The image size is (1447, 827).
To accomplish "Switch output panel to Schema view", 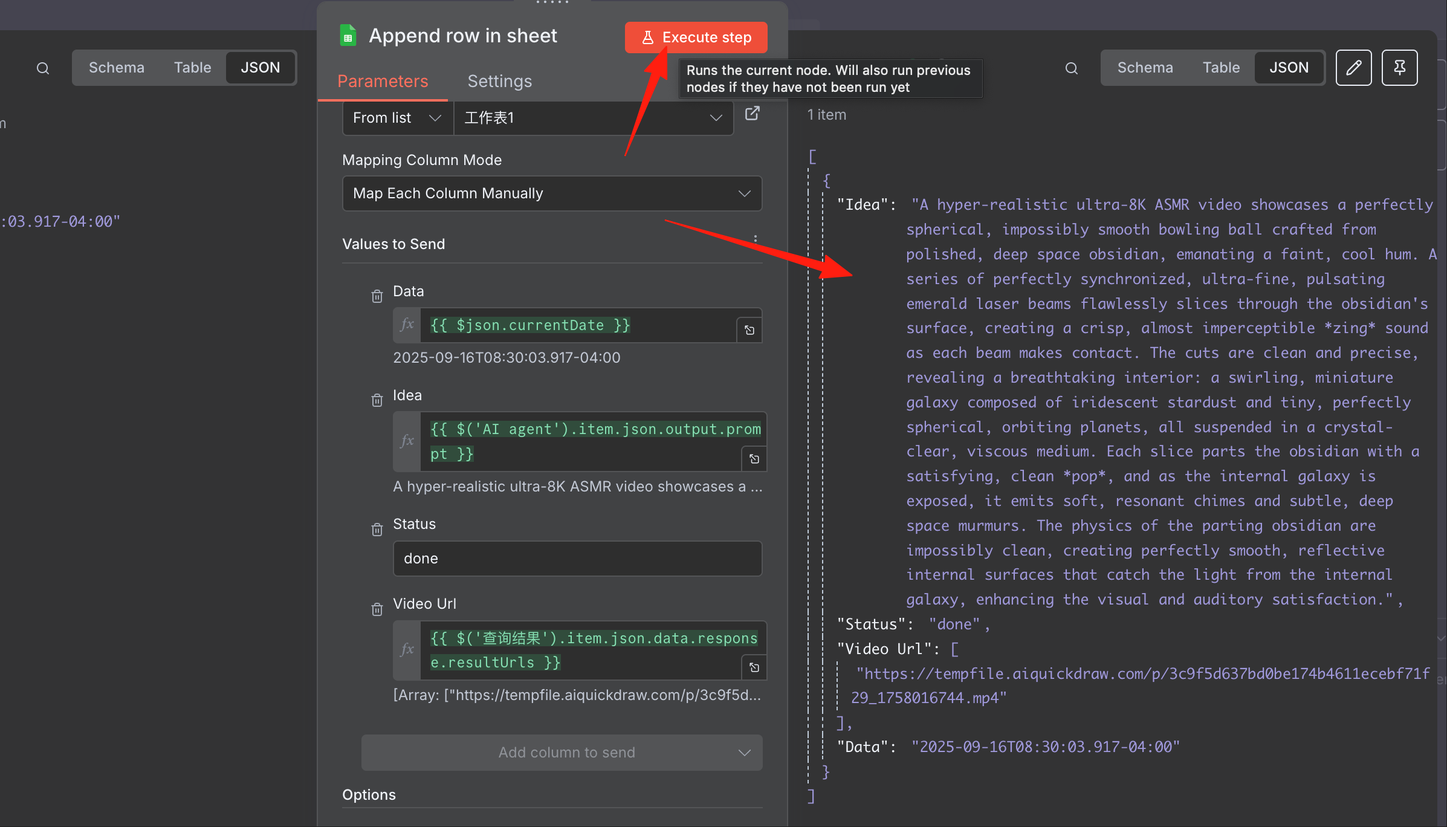I will point(1145,68).
